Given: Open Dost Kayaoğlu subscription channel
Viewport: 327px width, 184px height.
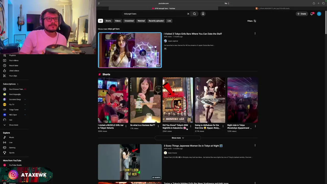Looking at the screenshot, I should pos(14,94).
